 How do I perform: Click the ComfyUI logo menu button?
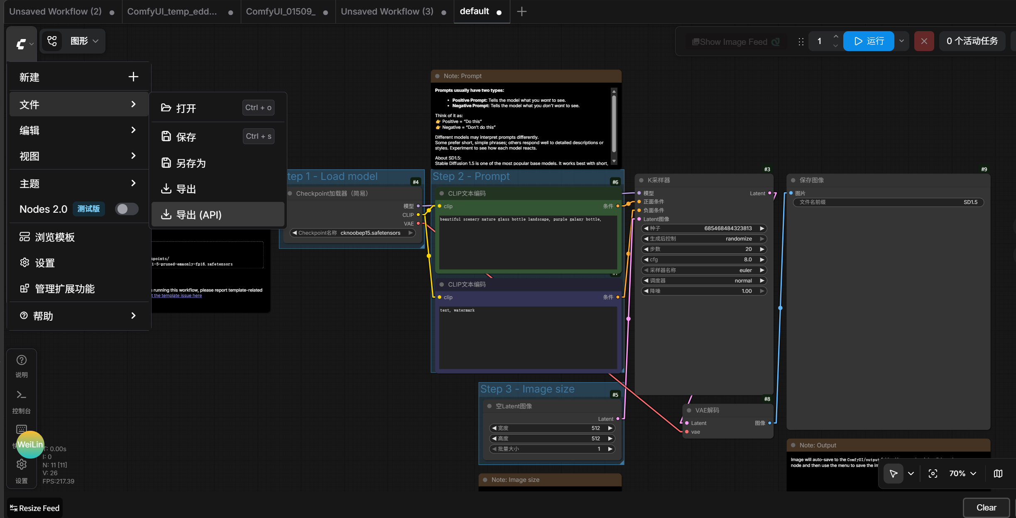click(x=22, y=43)
